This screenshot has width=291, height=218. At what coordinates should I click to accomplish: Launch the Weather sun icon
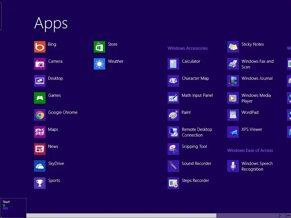(x=99, y=64)
